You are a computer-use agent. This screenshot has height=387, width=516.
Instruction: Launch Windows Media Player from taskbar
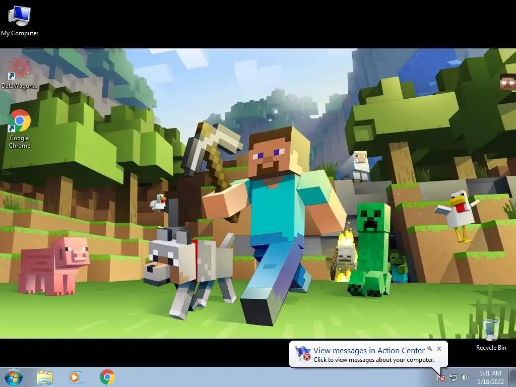coord(75,377)
